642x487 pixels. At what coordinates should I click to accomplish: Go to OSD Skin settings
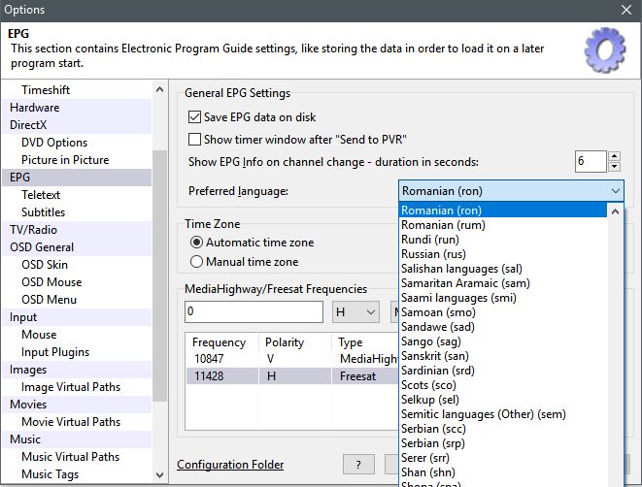(45, 265)
